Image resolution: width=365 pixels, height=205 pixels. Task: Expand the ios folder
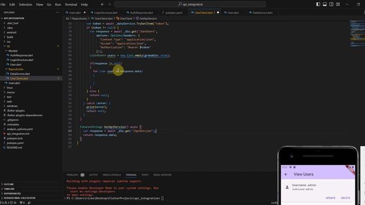pyautogui.click(x=9, y=42)
